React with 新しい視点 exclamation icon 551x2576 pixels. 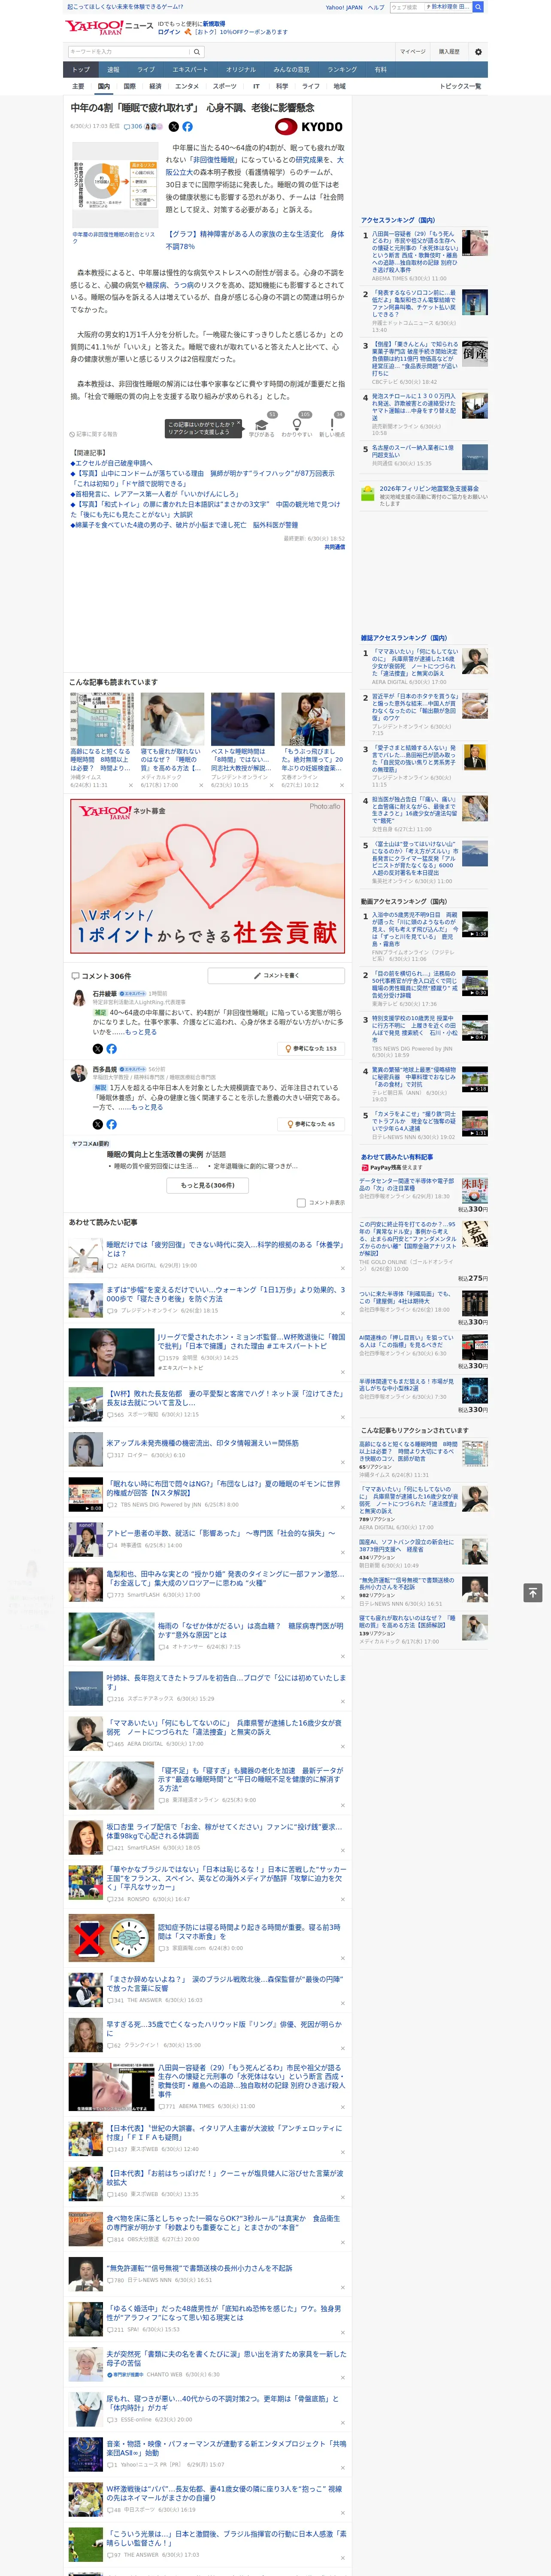pyautogui.click(x=332, y=424)
